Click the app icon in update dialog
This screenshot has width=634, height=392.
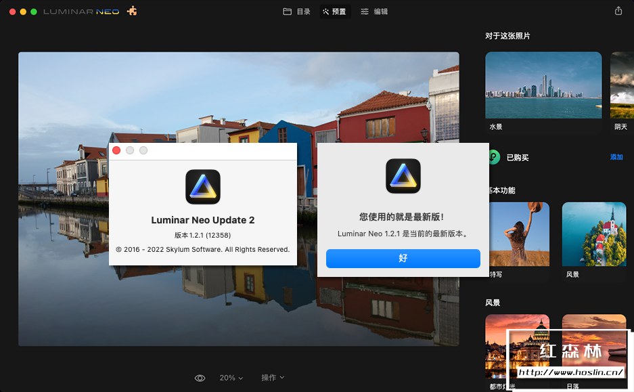tap(403, 176)
